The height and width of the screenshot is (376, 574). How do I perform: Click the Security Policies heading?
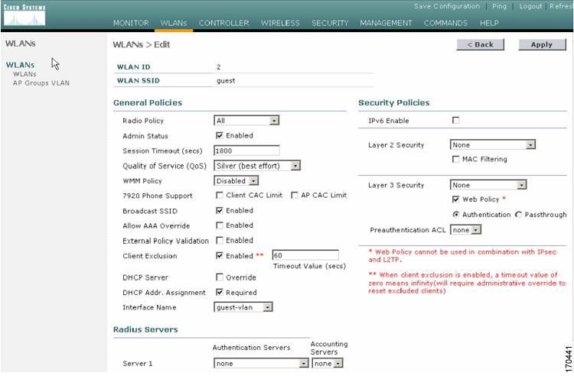coord(394,102)
